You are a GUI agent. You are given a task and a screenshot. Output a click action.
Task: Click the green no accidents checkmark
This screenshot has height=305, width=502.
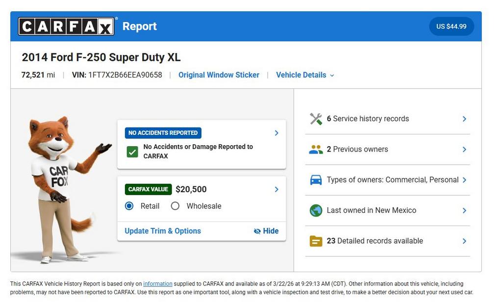pos(132,152)
